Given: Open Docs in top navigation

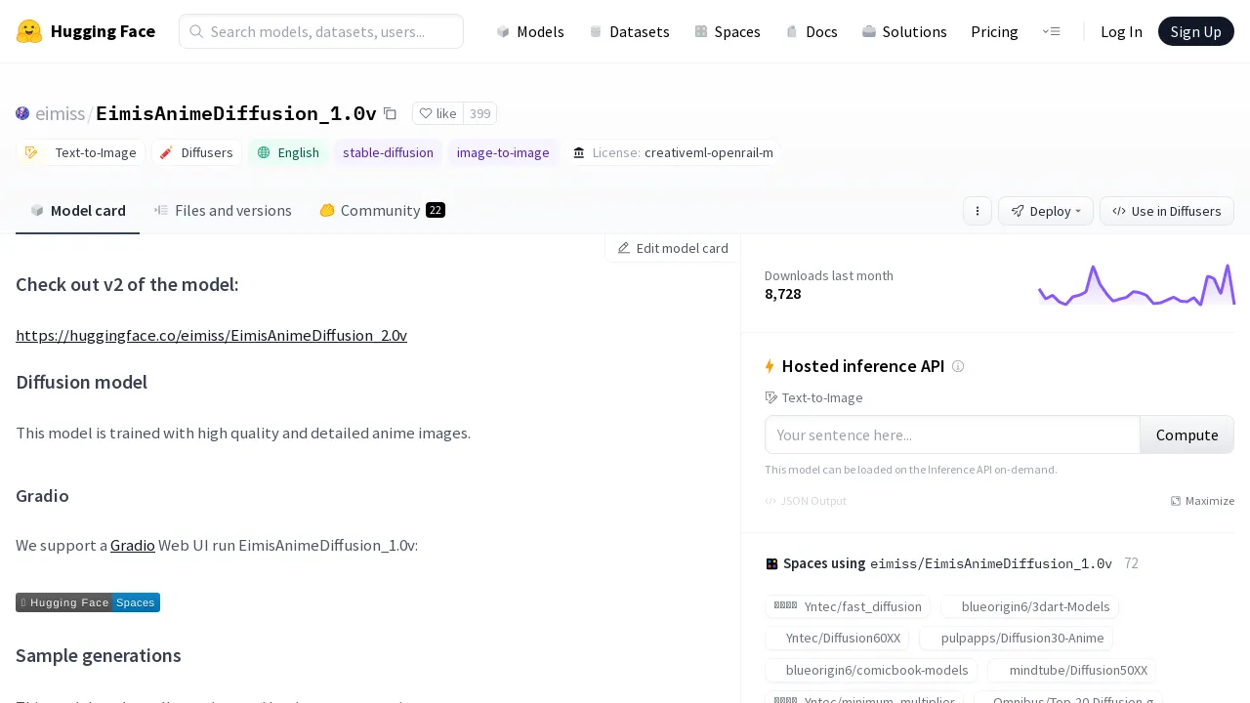Looking at the screenshot, I should [812, 31].
